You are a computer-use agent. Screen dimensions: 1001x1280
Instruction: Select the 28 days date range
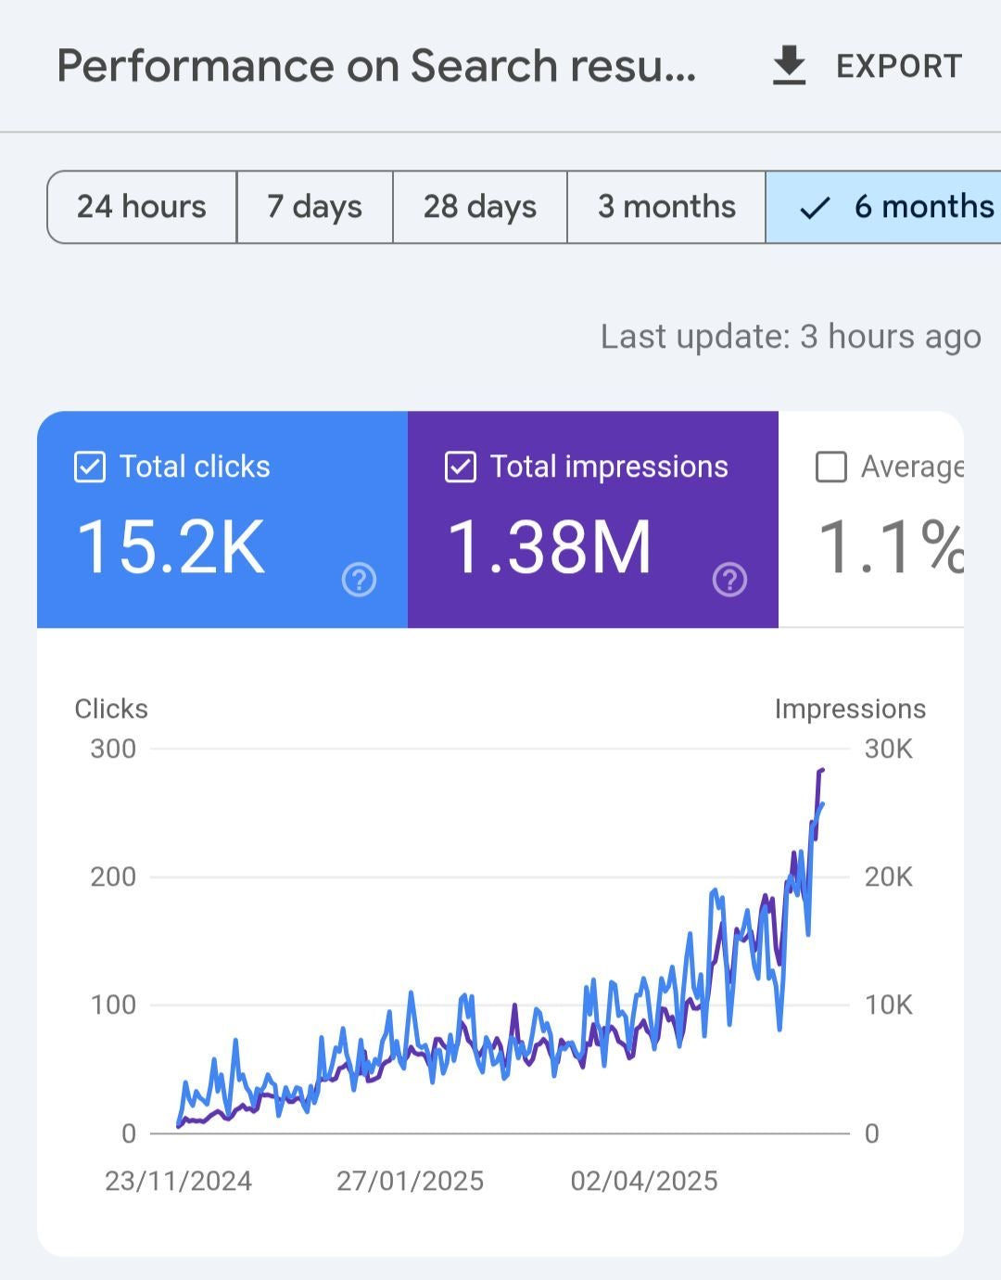(x=479, y=207)
